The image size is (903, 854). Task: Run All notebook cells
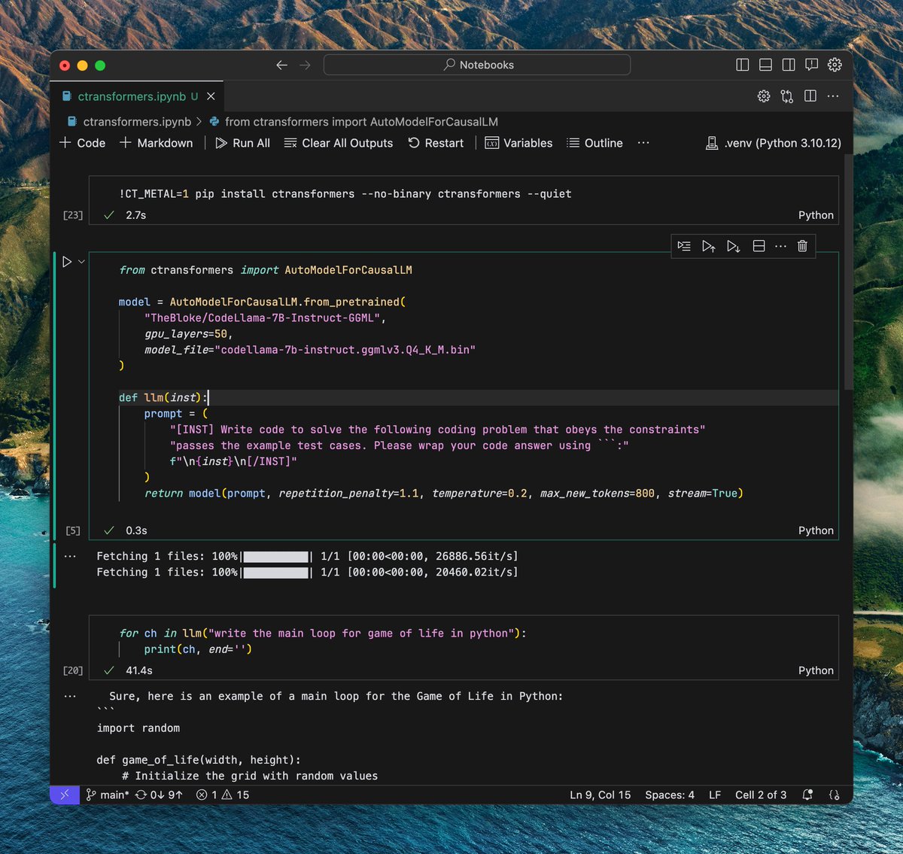click(242, 143)
